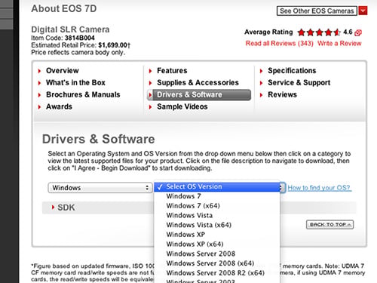This screenshot has width=377, height=283.
Task: Choose Windows Vista from the list
Action: [x=217, y=215]
